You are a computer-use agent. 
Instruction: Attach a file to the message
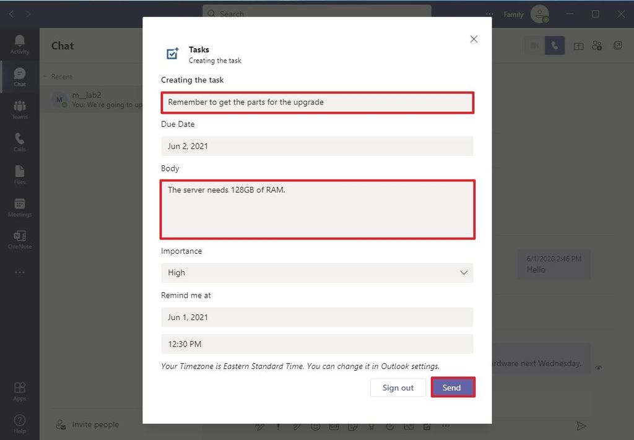coord(297,426)
